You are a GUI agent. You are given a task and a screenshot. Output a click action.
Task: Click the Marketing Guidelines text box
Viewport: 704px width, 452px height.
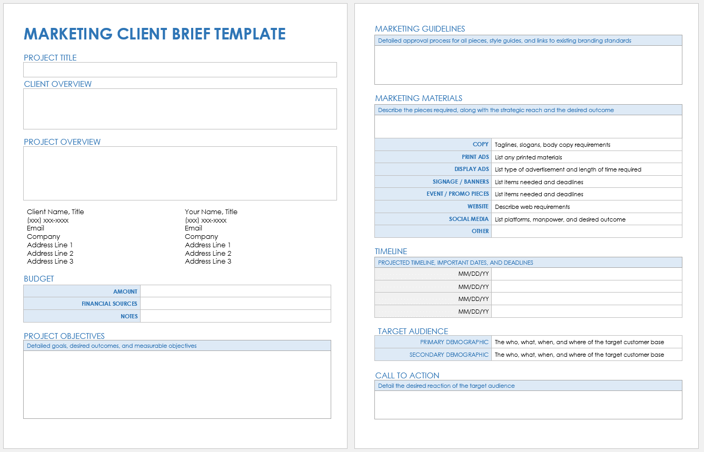pyautogui.click(x=528, y=65)
